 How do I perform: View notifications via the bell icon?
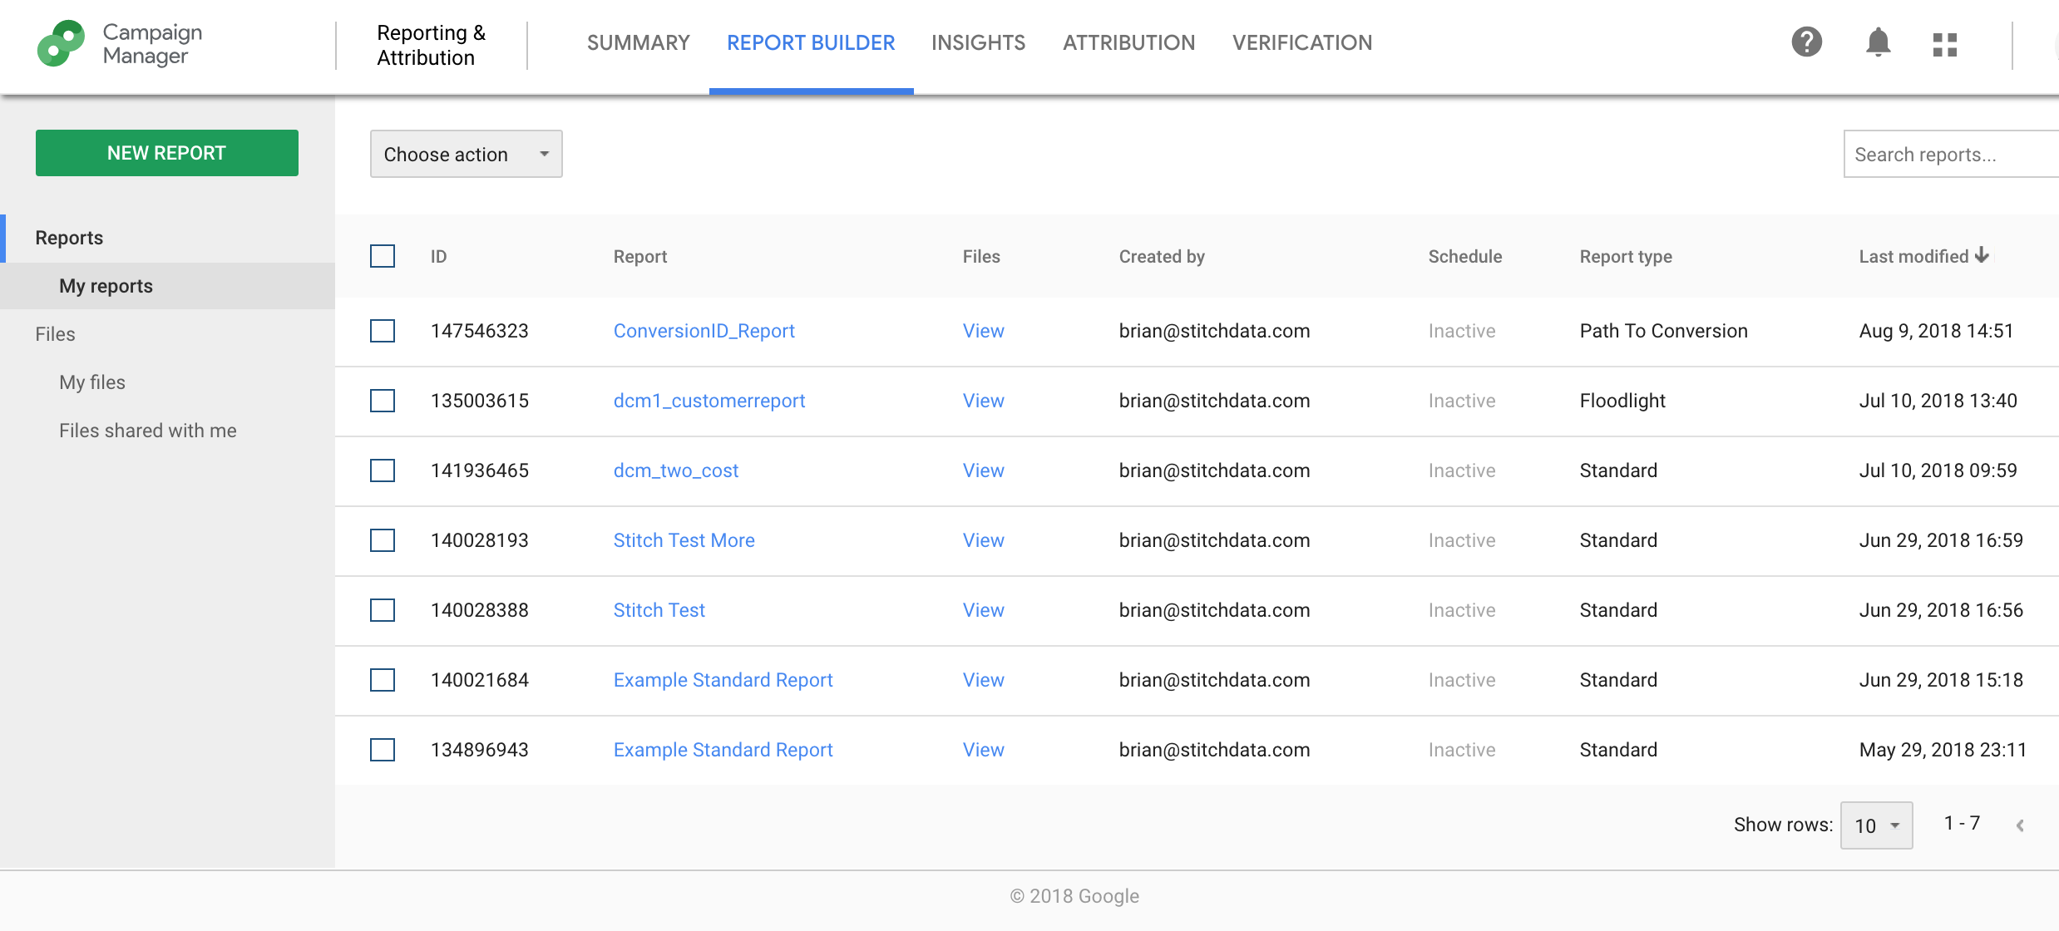pos(1878,42)
